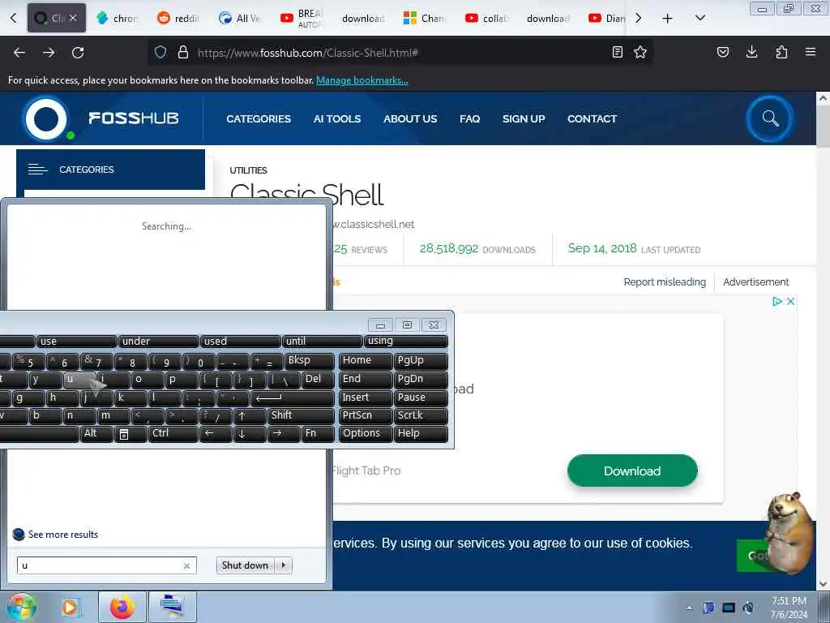The image size is (830, 623).
Task: Toggle the Fn key on On-Screen Keyboard
Action: [318, 433]
